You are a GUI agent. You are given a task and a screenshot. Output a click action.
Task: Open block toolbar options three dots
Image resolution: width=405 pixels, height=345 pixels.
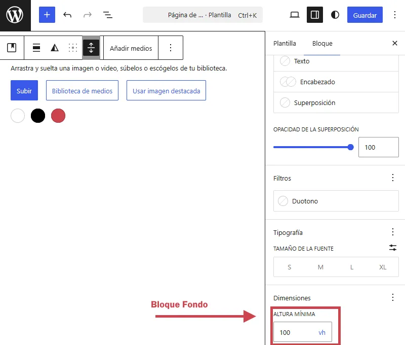171,48
